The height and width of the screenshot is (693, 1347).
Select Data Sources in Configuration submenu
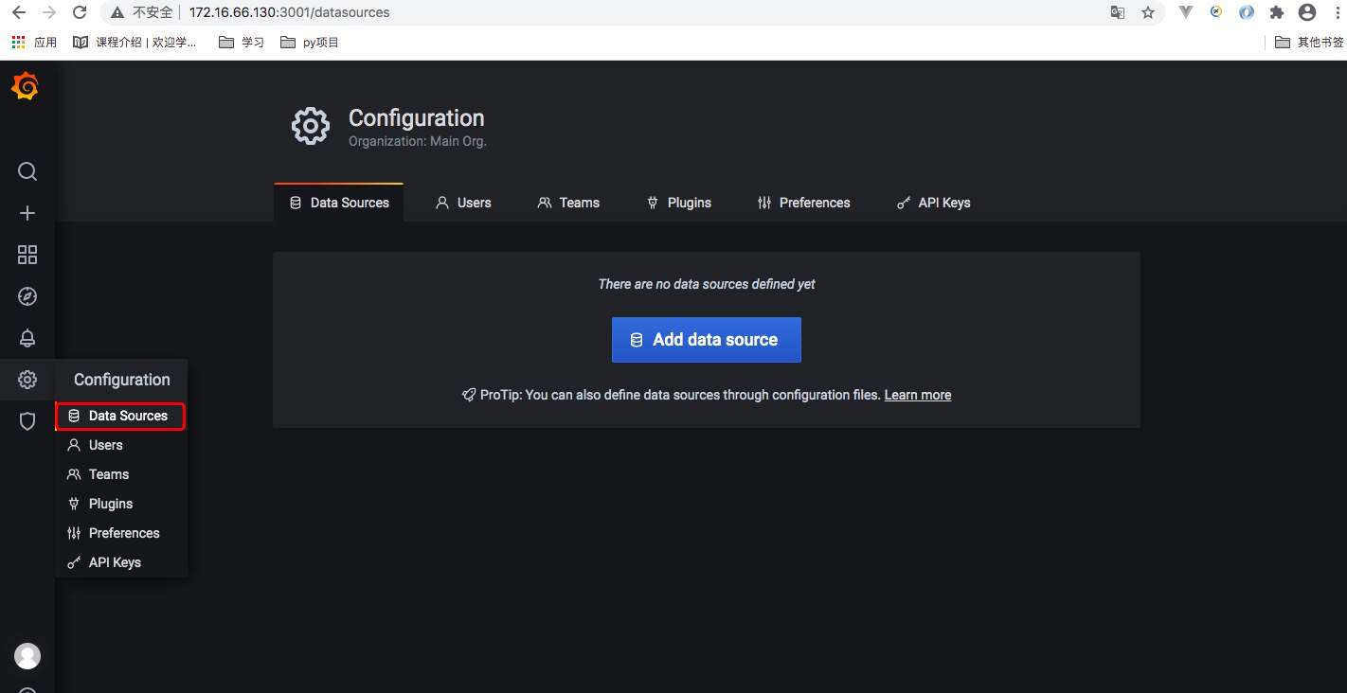tap(120, 416)
